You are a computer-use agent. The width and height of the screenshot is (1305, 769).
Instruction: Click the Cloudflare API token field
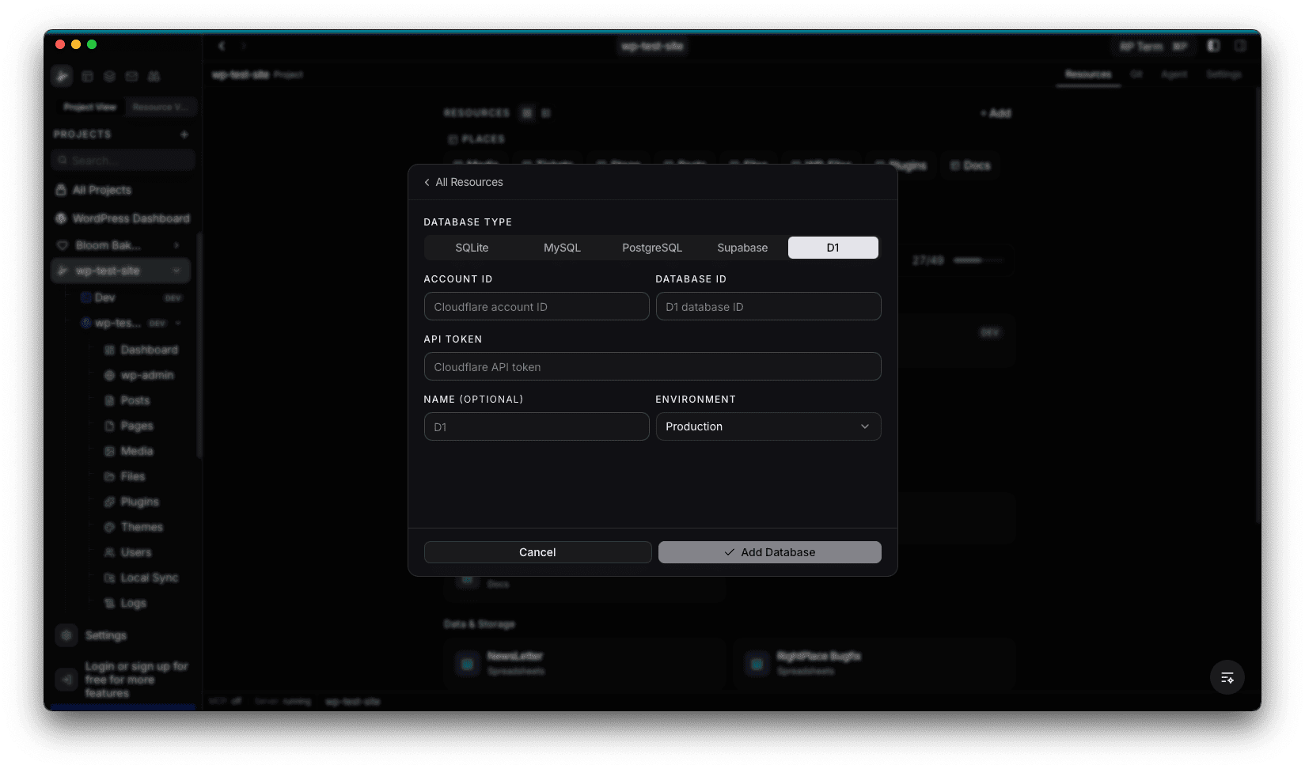click(652, 366)
